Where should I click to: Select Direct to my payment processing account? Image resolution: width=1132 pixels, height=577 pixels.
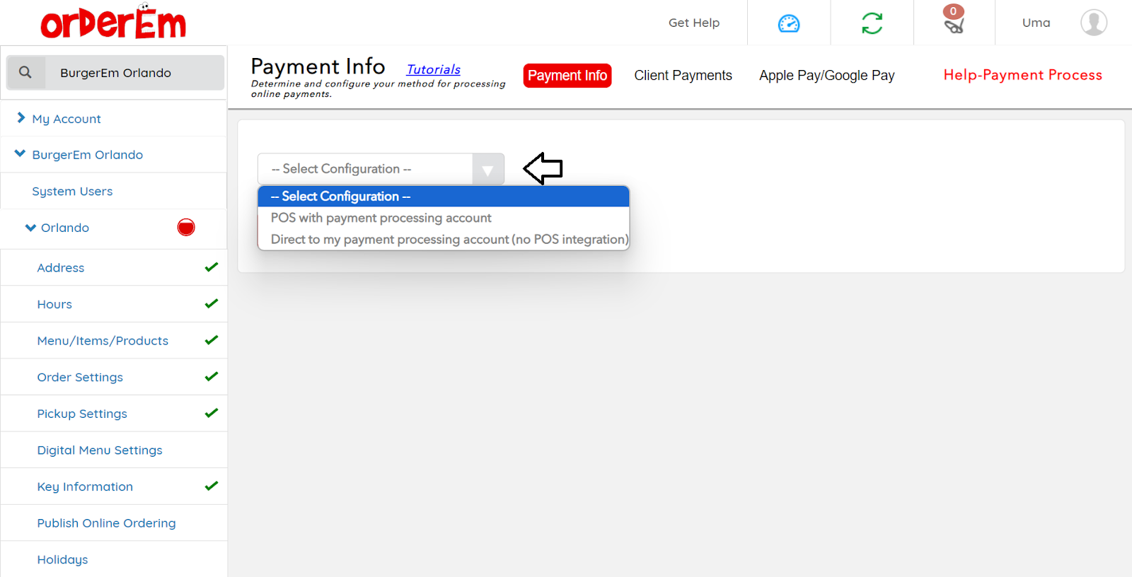click(449, 240)
